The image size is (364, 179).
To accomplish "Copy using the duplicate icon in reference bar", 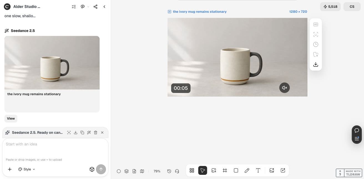I will [x=82, y=133].
